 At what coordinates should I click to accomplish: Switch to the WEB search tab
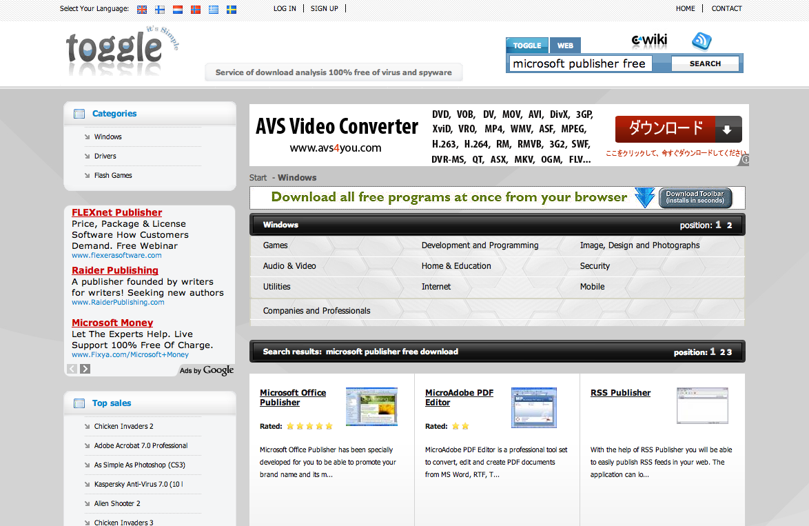tap(565, 45)
